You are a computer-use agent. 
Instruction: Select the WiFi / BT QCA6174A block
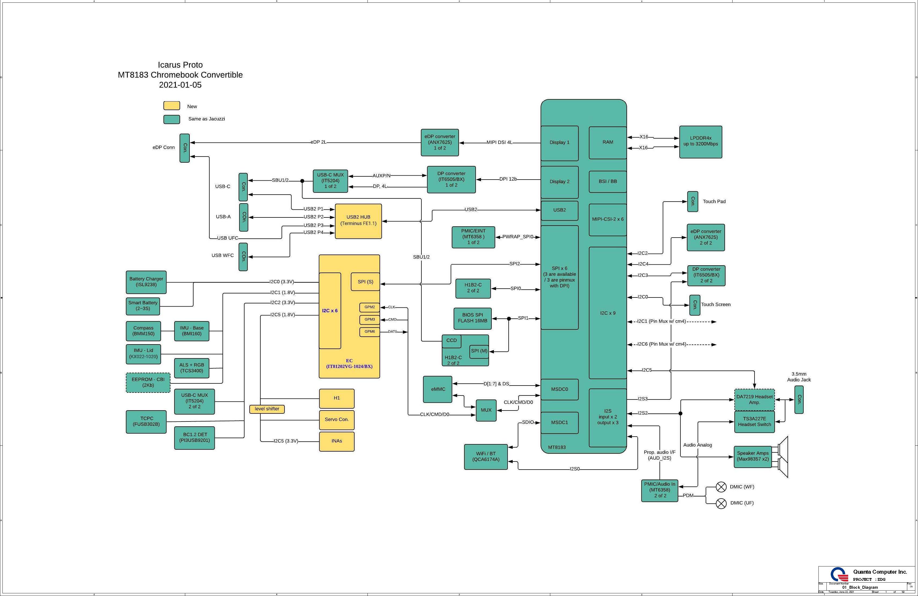point(486,457)
